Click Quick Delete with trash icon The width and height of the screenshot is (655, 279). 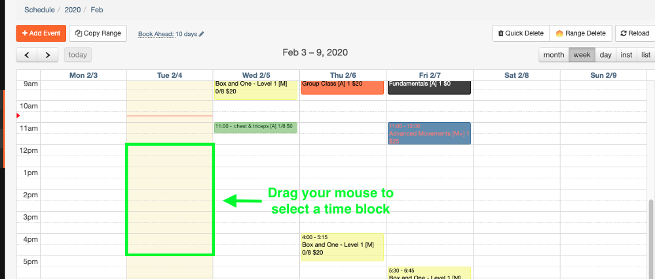(521, 33)
